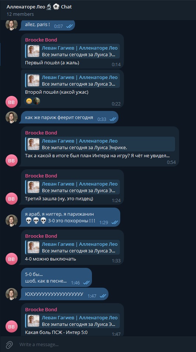The height and width of the screenshot is (352, 196).
Task: Open profile photo beside 'как же париж феерит' message
Action: tap(11, 117)
